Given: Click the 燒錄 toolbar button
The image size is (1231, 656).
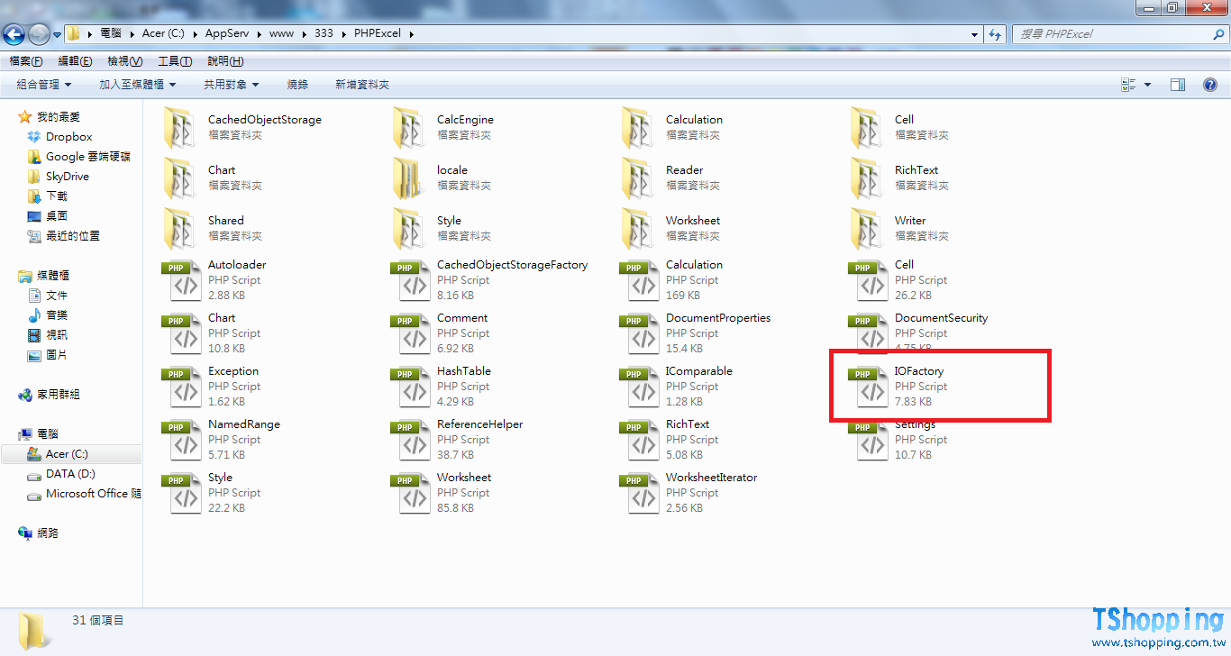Looking at the screenshot, I should click(x=297, y=85).
